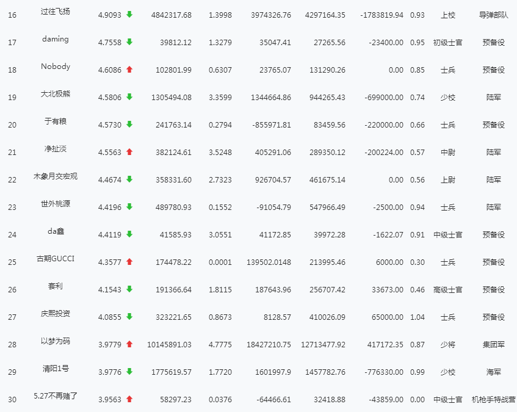Click the red up arrow beside 3.9779

[129, 344]
